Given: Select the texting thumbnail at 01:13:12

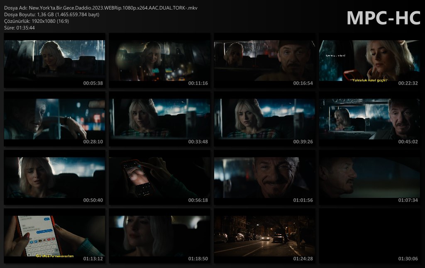Looking at the screenshot, I should pos(54,236).
